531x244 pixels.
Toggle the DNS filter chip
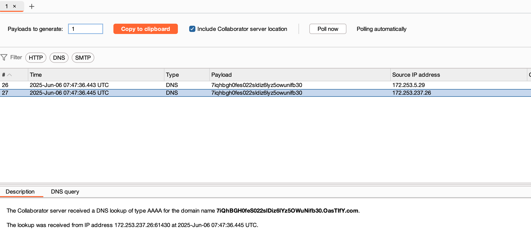59,58
